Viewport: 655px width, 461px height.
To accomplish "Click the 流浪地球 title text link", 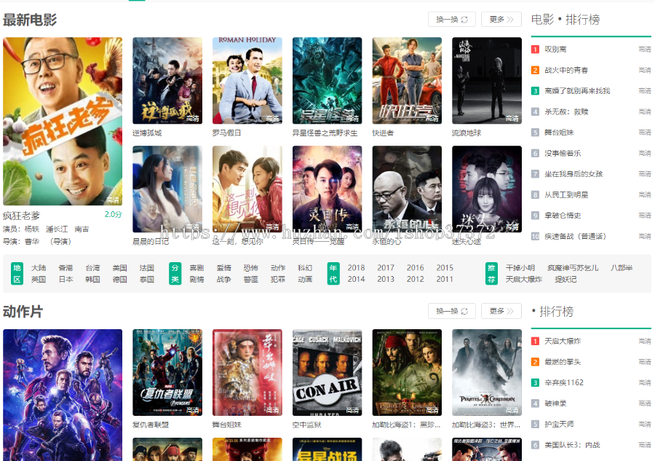I will tap(467, 133).
